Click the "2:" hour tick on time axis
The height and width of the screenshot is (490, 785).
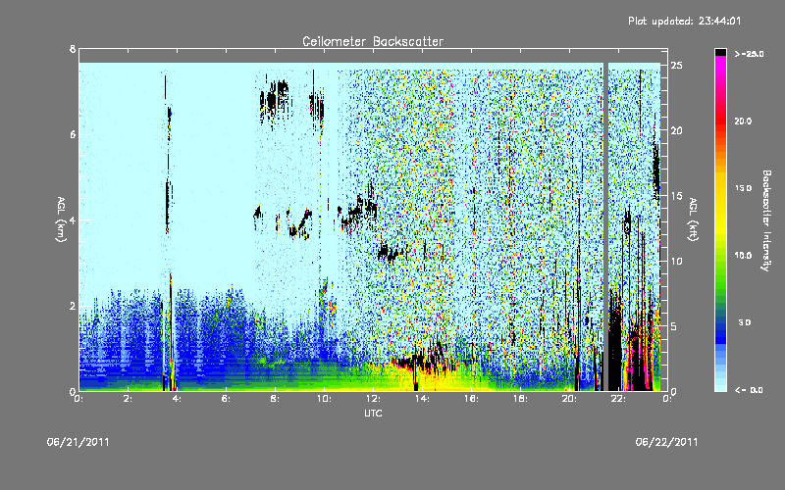pyautogui.click(x=129, y=399)
